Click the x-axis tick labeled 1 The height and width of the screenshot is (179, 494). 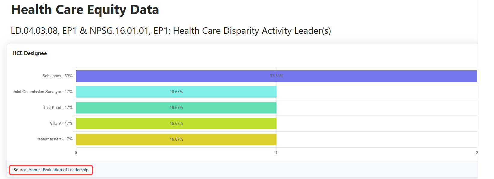pyautogui.click(x=276, y=153)
